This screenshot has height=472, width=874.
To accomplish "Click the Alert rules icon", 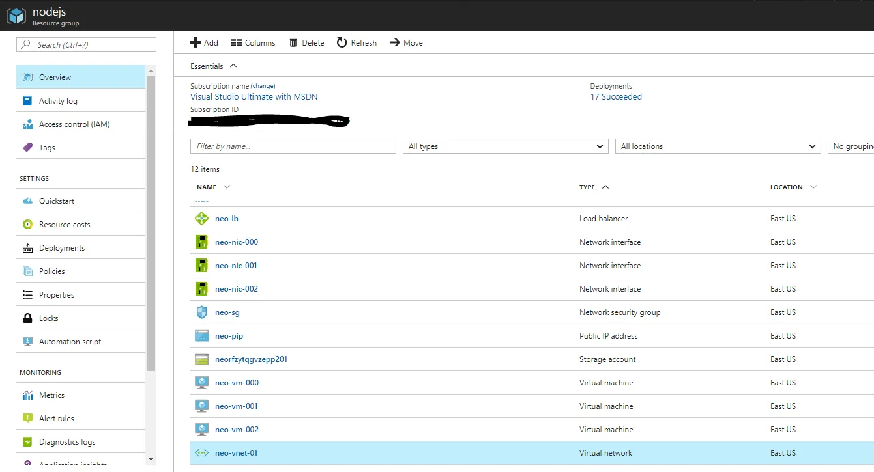I will tap(27, 419).
